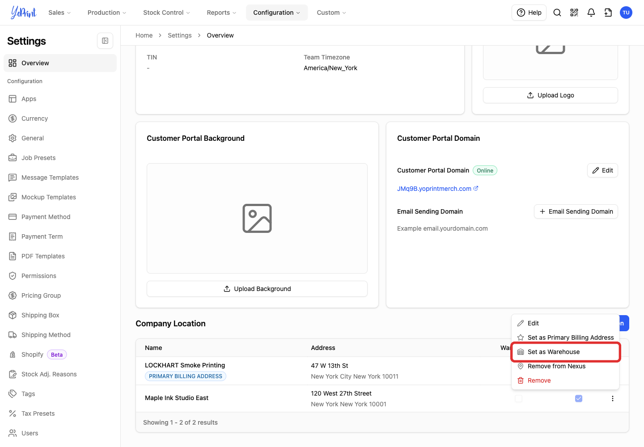Expand the Custom menu
This screenshot has width=644, height=447.
(331, 13)
